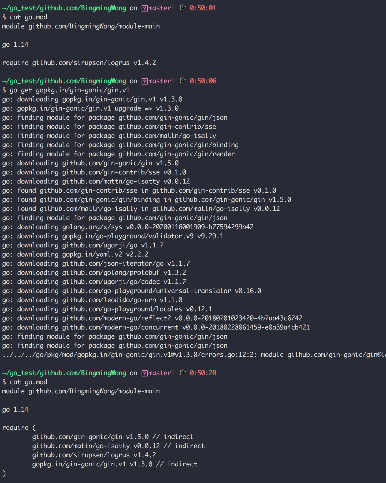Click the errors.go:12:2 error path line
386x483 pixels.
point(193,355)
